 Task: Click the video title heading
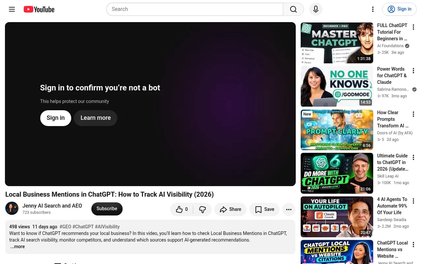[x=109, y=194]
